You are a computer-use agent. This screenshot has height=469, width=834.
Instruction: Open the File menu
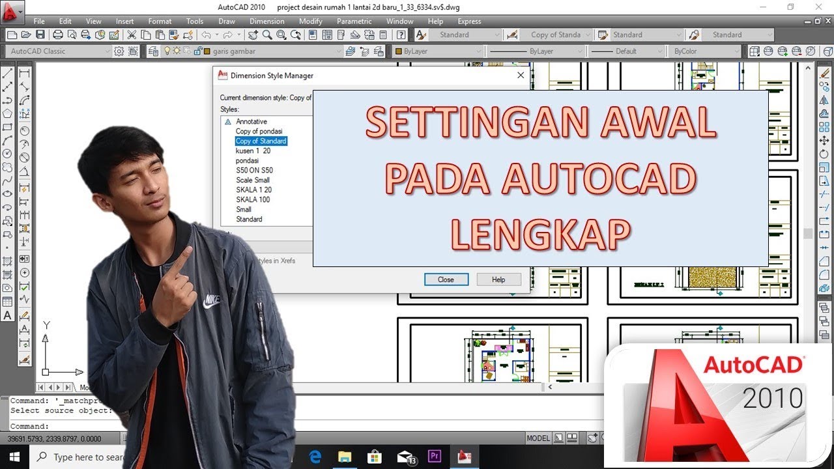point(39,21)
